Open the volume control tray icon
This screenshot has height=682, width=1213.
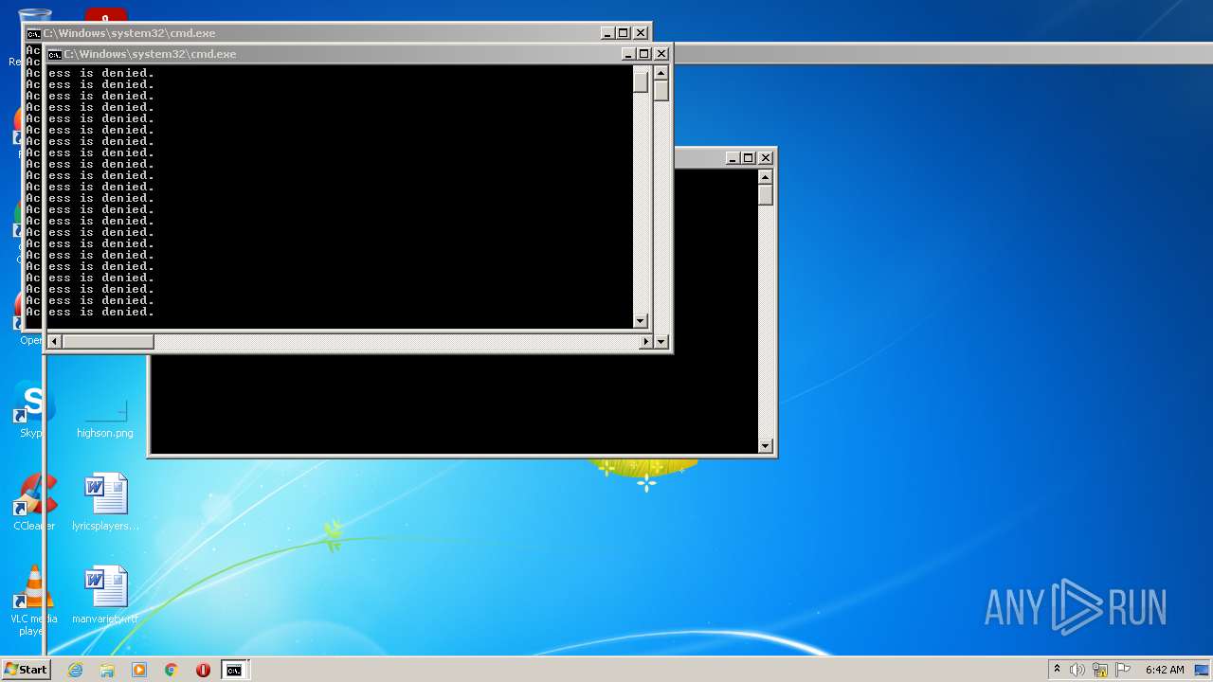point(1077,670)
